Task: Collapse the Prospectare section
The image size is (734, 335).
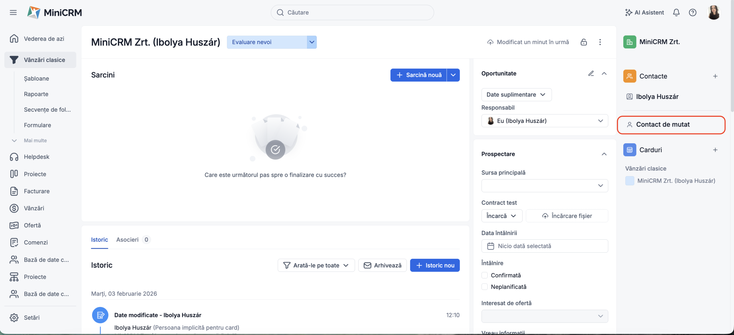Action: (x=604, y=154)
